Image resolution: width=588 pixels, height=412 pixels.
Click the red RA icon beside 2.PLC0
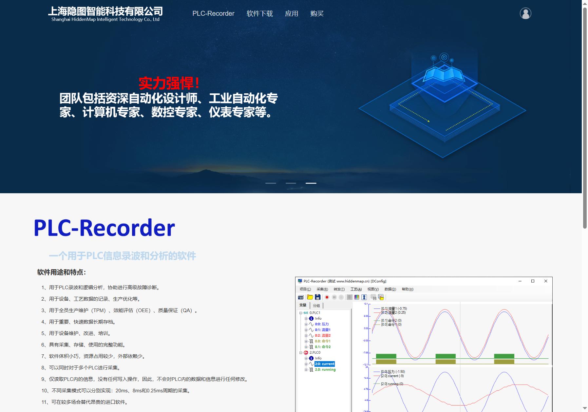pos(306,353)
